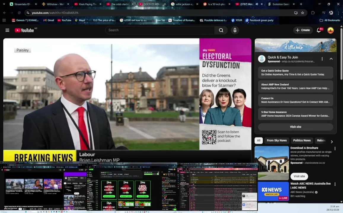Open the Create menu
Image resolution: width=343 pixels, height=213 pixels.
click(x=303, y=30)
